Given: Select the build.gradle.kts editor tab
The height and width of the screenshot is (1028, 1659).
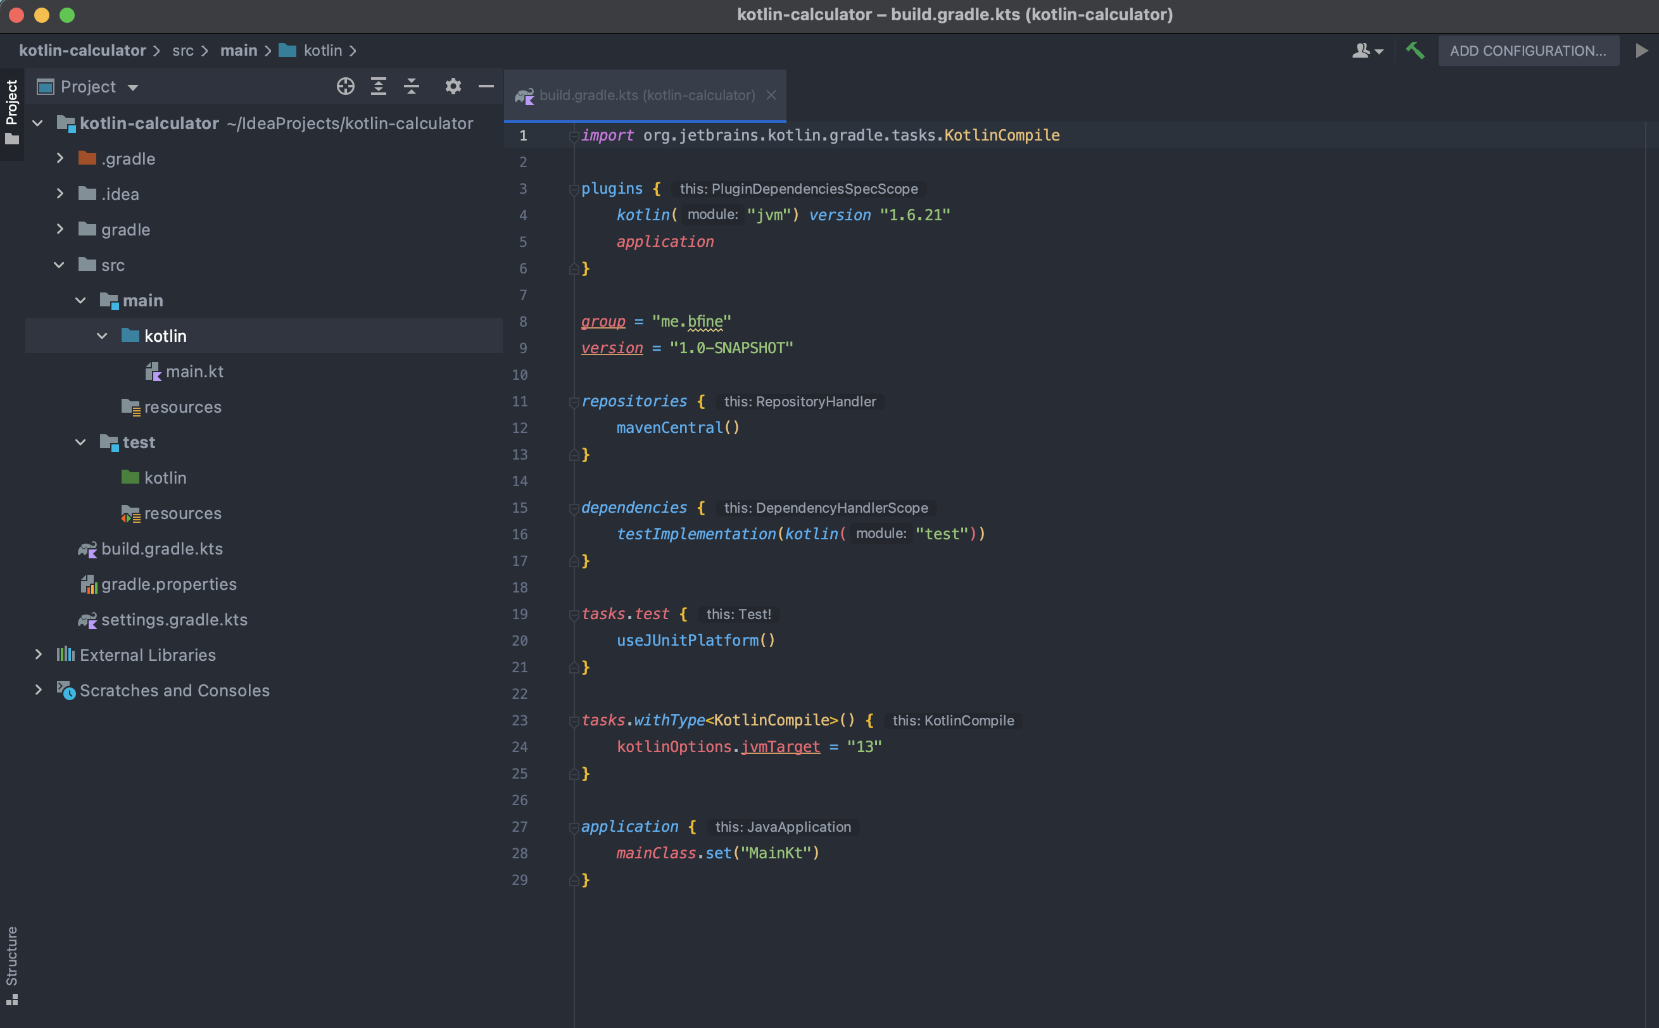Looking at the screenshot, I should point(646,95).
